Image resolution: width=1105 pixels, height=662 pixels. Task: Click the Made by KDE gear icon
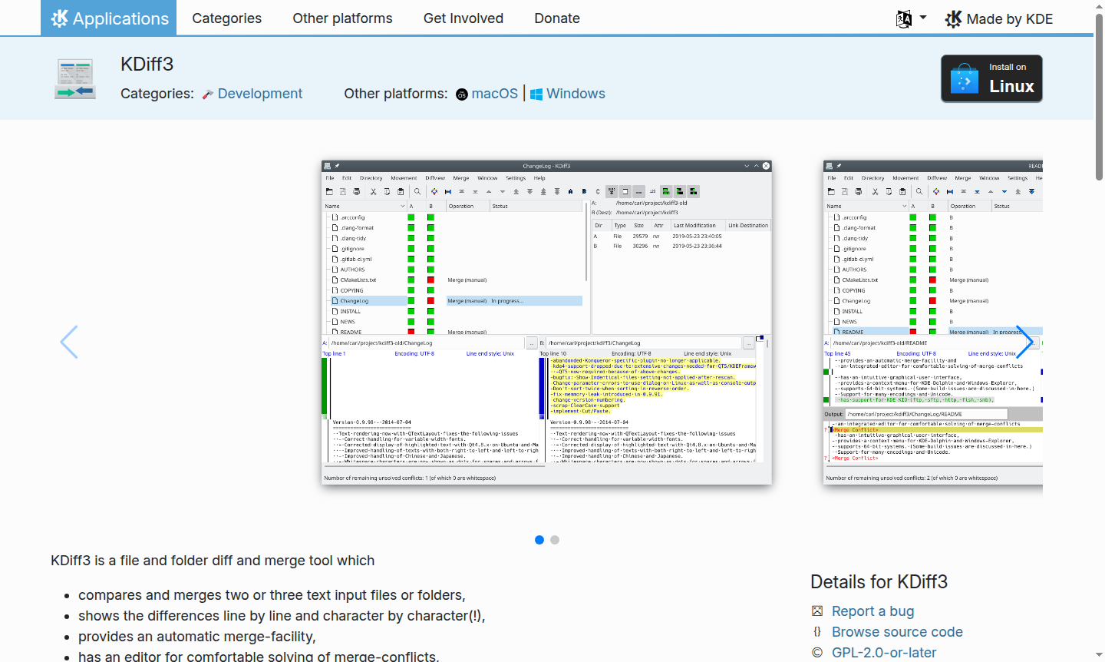pyautogui.click(x=953, y=19)
